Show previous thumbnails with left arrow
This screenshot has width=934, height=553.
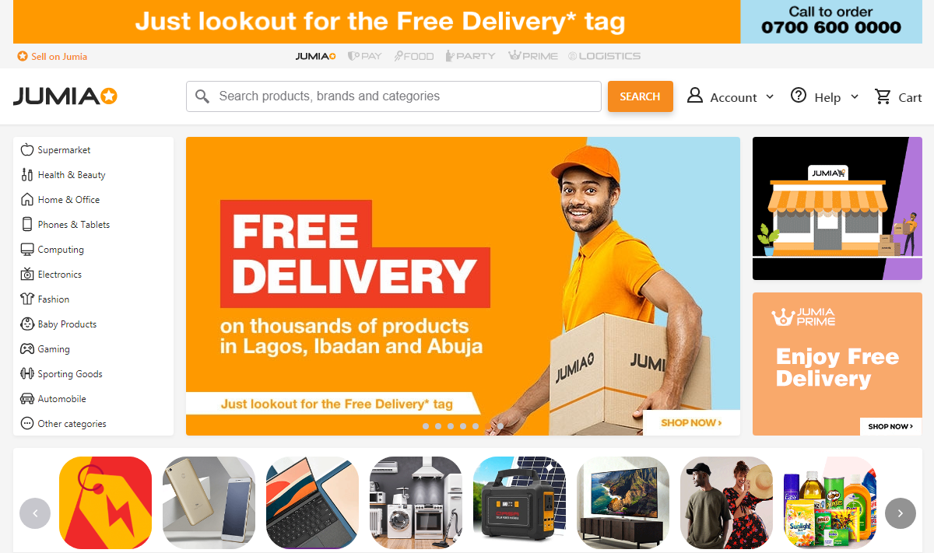point(35,513)
